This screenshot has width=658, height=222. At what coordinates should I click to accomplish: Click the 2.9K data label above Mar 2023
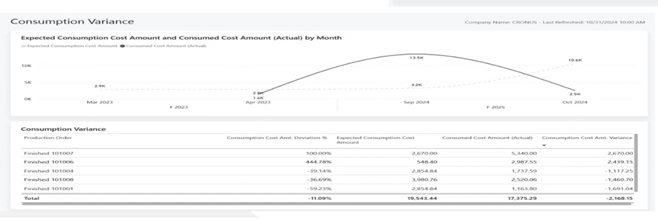[x=99, y=86]
